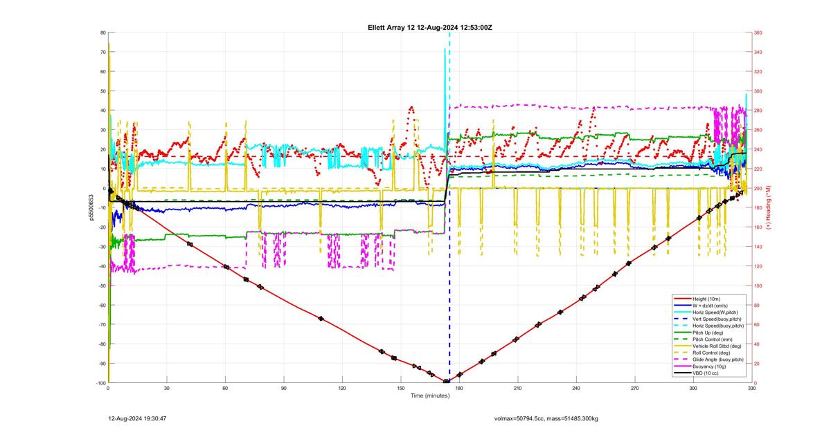Click right heading axis tick "20"
Image resolution: width=831 pixels, height=430 pixels.
tap(757, 364)
